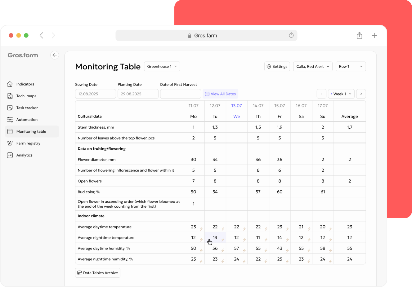Go to next week with right arrow
This screenshot has height=287, width=412.
[361, 94]
